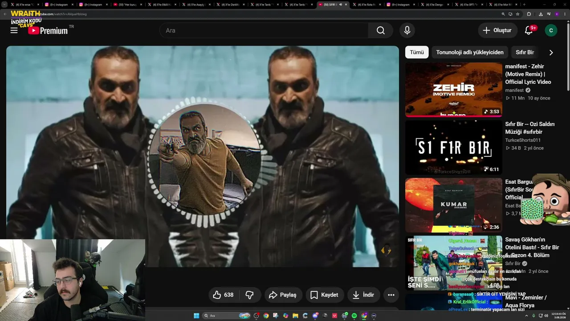
Task: Click the Kaydet save button
Action: 324,295
